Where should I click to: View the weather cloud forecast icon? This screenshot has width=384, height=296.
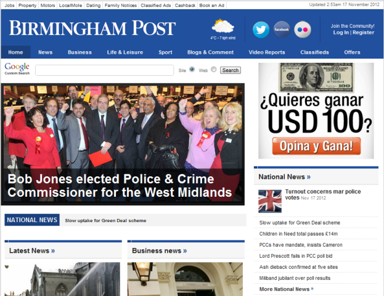pos(223,27)
